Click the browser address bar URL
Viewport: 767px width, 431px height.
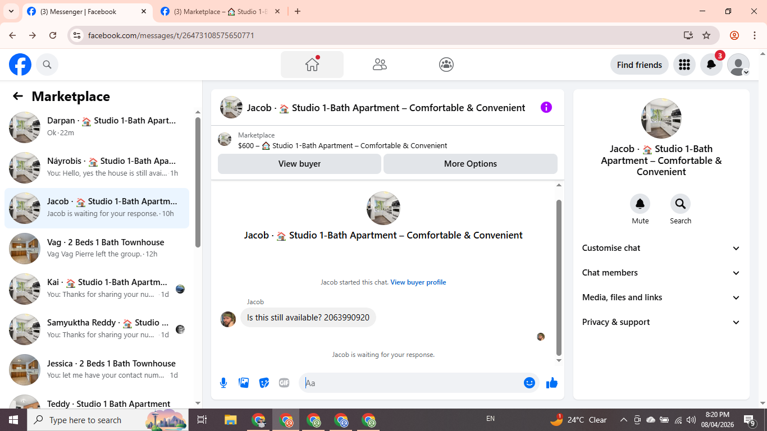coord(171,35)
